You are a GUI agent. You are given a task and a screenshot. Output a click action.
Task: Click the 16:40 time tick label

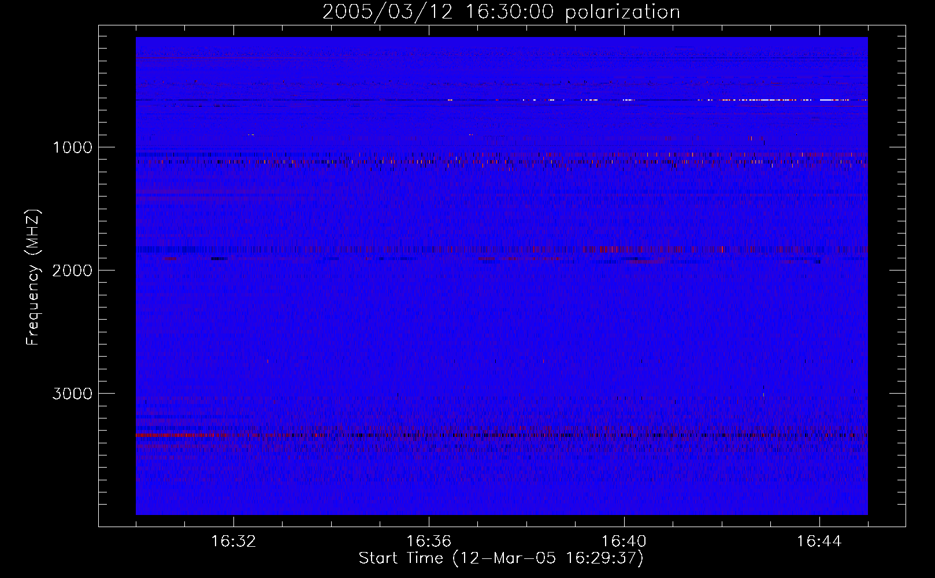pos(624,542)
